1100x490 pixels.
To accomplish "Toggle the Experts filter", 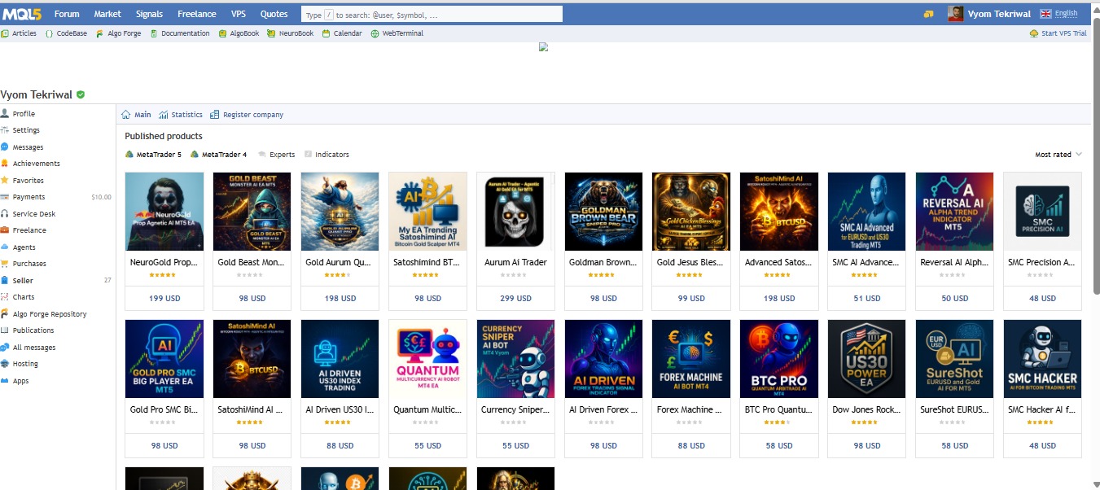I will [x=276, y=154].
